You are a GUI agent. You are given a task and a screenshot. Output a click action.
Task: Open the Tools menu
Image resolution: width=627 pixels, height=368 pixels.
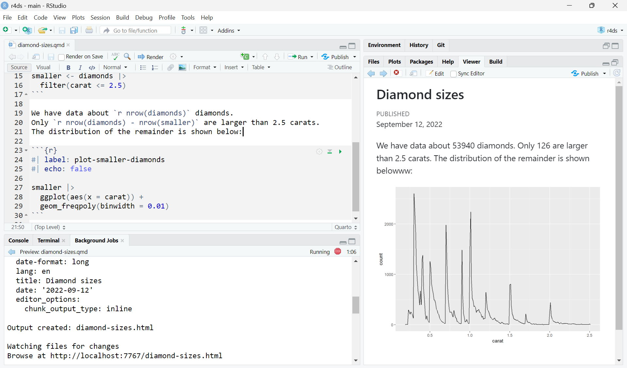(188, 17)
